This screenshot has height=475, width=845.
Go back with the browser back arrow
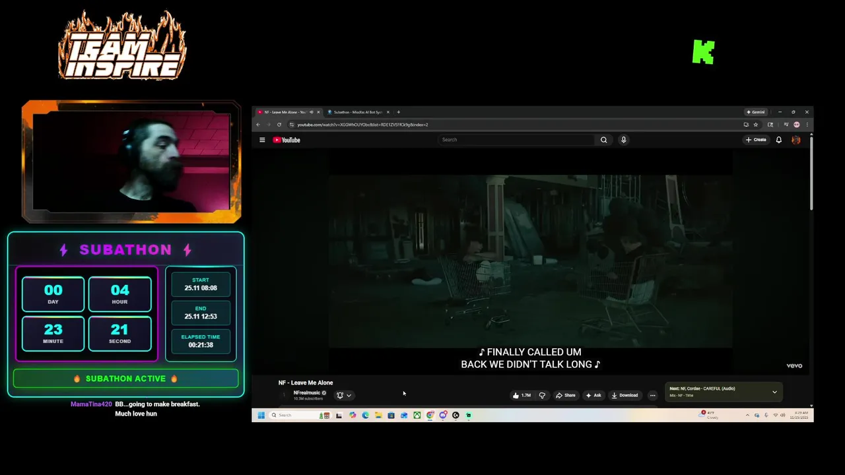(x=258, y=125)
